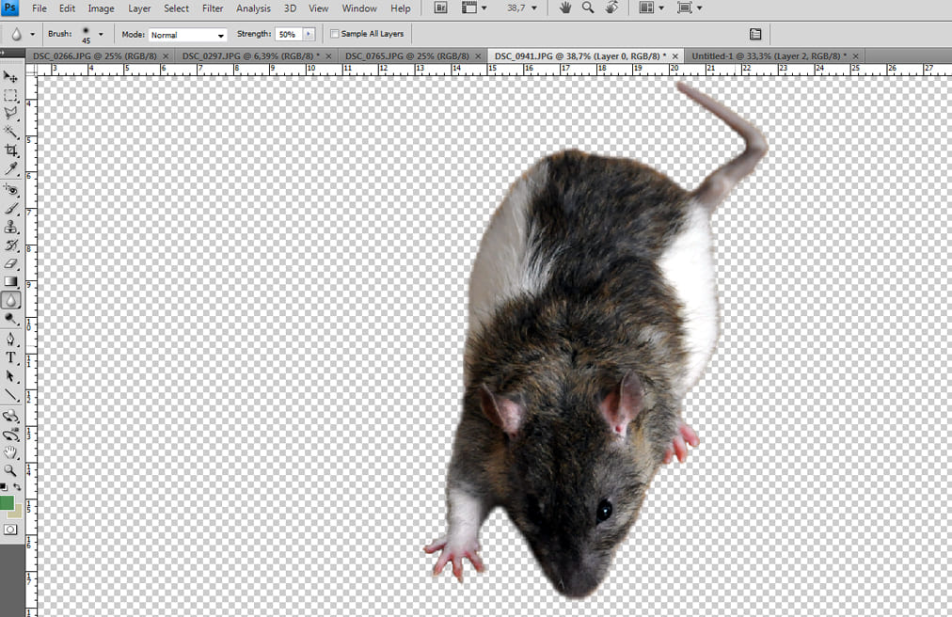Open the Brush preset picker dropdown

(x=101, y=34)
